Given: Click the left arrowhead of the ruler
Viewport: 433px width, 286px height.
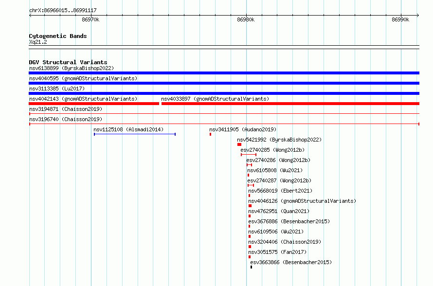Looking at the screenshot, I should (30, 16).
